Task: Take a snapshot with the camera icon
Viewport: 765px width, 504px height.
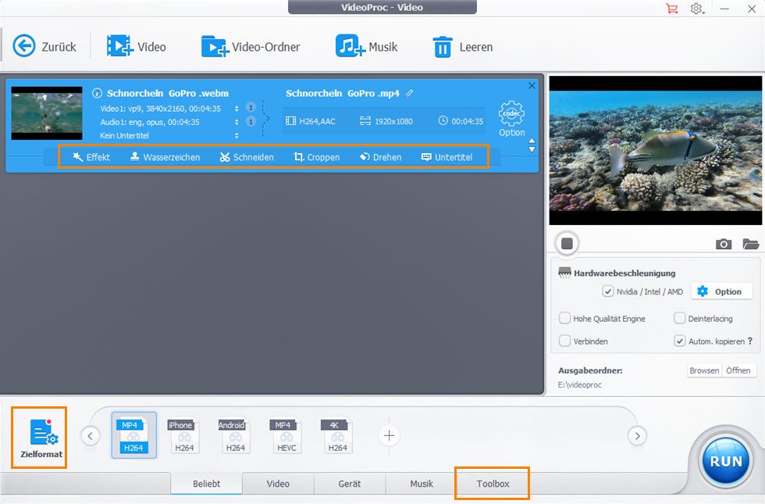Action: [x=724, y=244]
